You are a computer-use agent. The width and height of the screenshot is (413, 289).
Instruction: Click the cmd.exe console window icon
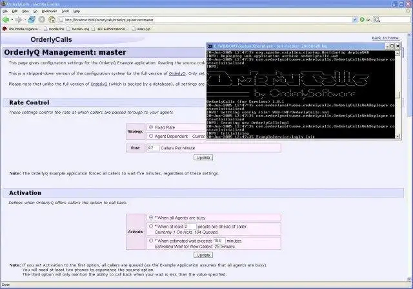(x=210, y=46)
